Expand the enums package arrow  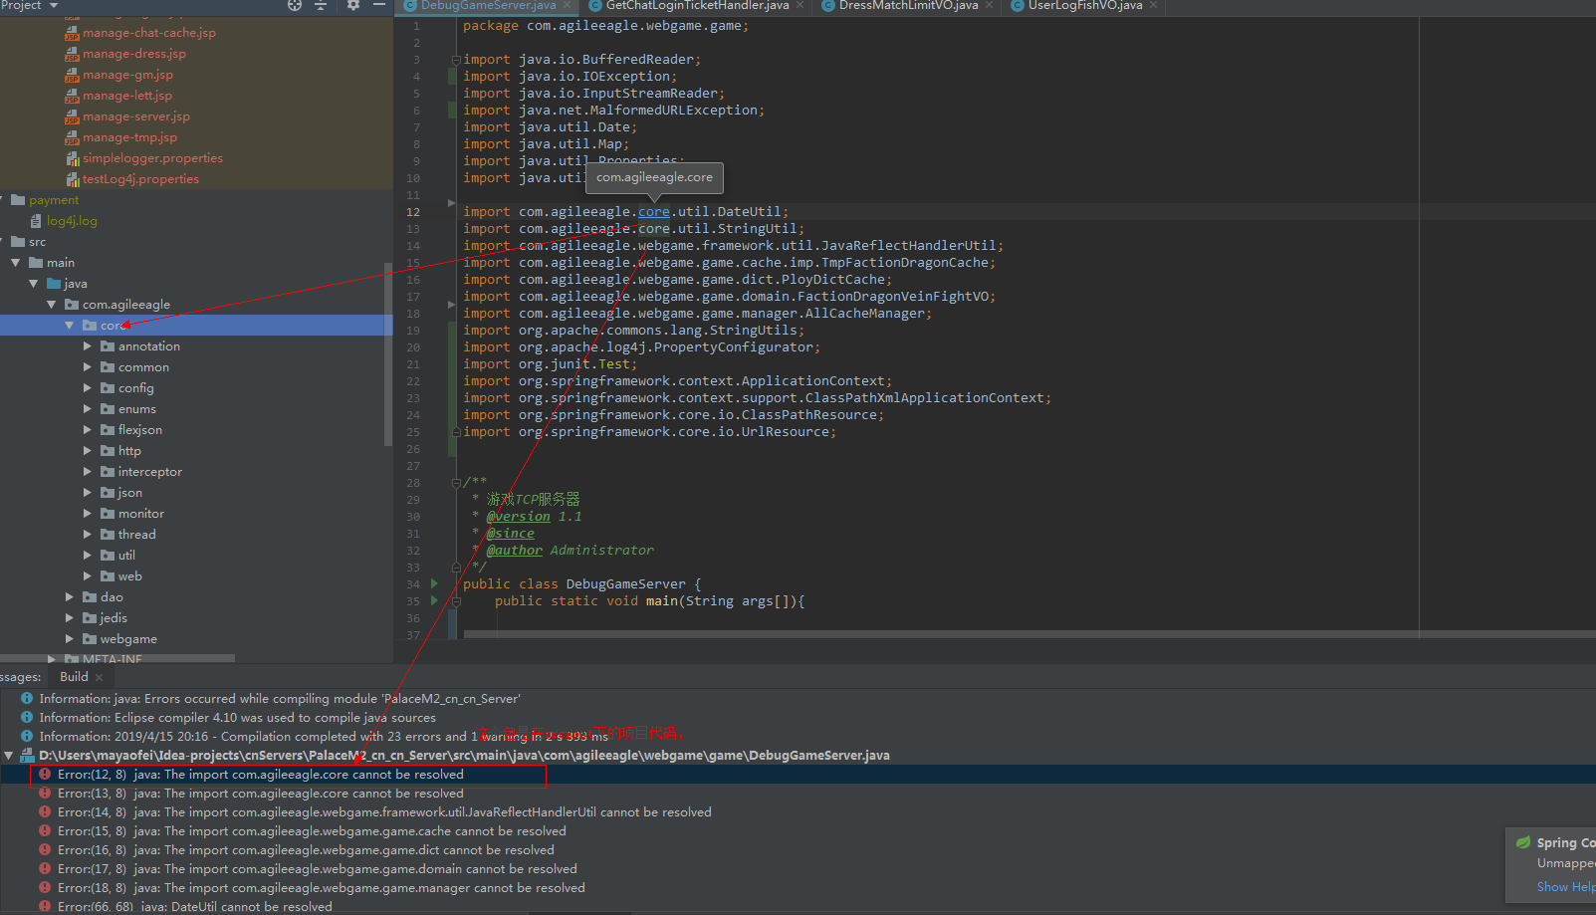click(88, 409)
